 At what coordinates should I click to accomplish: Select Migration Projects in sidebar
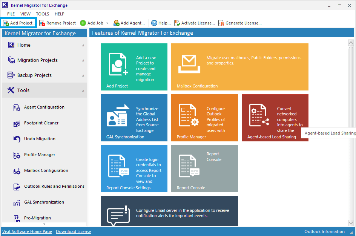pyautogui.click(x=44, y=60)
